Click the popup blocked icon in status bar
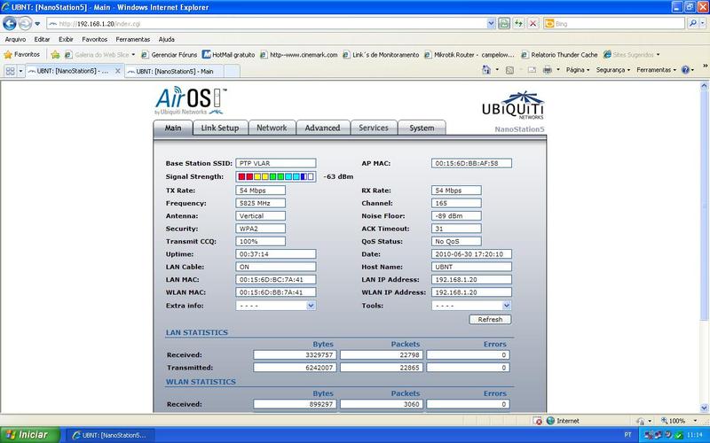710x443 pixels. [538, 421]
